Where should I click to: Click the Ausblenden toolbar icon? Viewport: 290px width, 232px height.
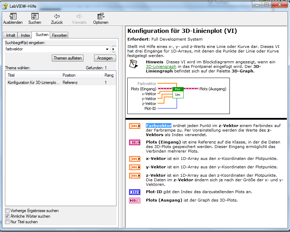[13, 16]
